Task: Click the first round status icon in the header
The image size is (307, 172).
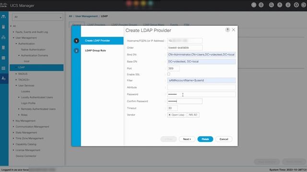Action: click(x=254, y=5)
